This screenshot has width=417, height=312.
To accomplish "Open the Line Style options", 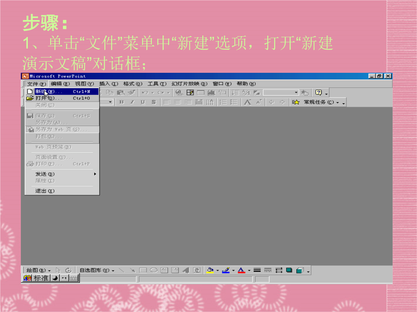I will [257, 270].
